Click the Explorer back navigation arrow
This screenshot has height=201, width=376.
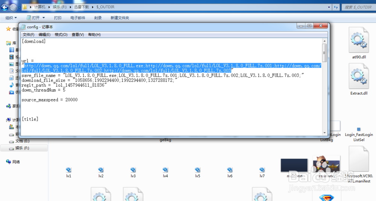(5, 7)
